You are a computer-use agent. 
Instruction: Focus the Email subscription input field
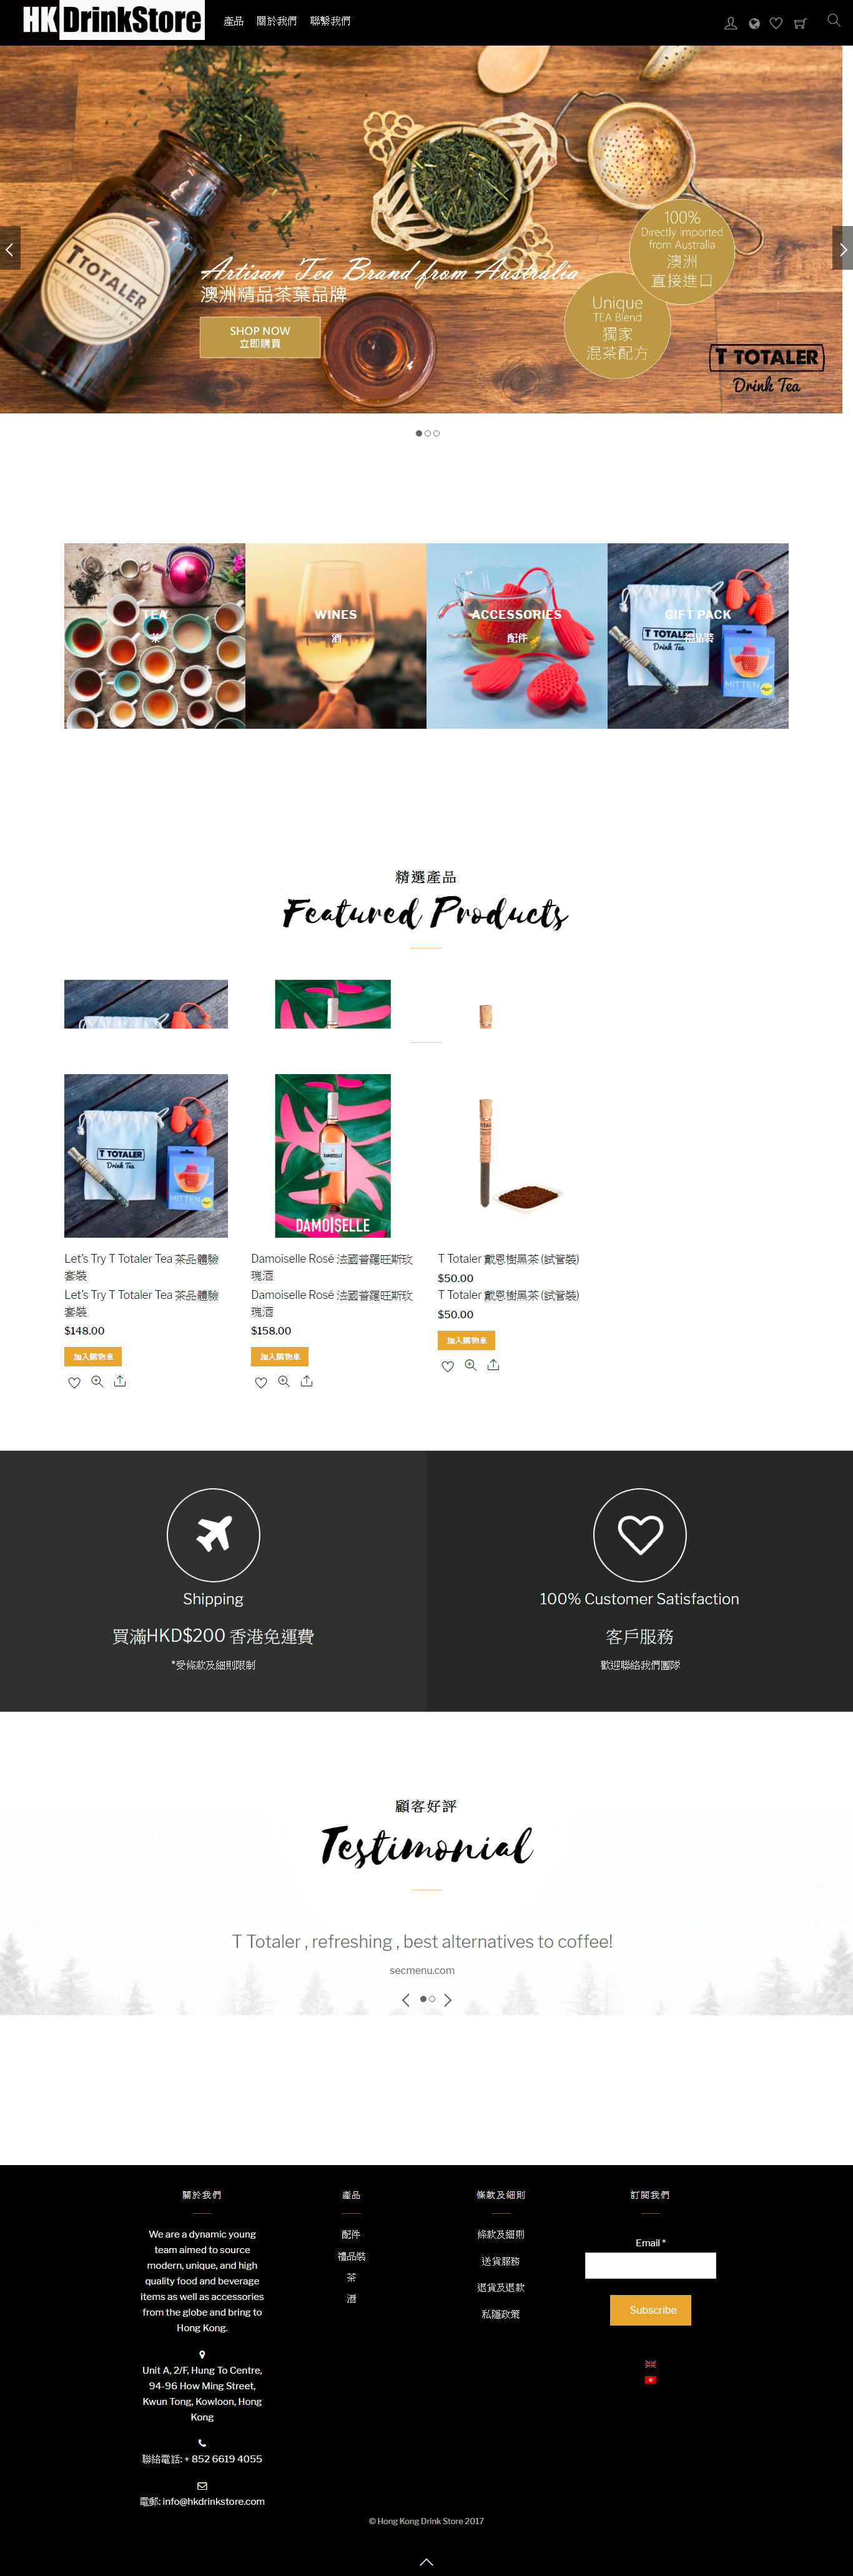tap(651, 2265)
